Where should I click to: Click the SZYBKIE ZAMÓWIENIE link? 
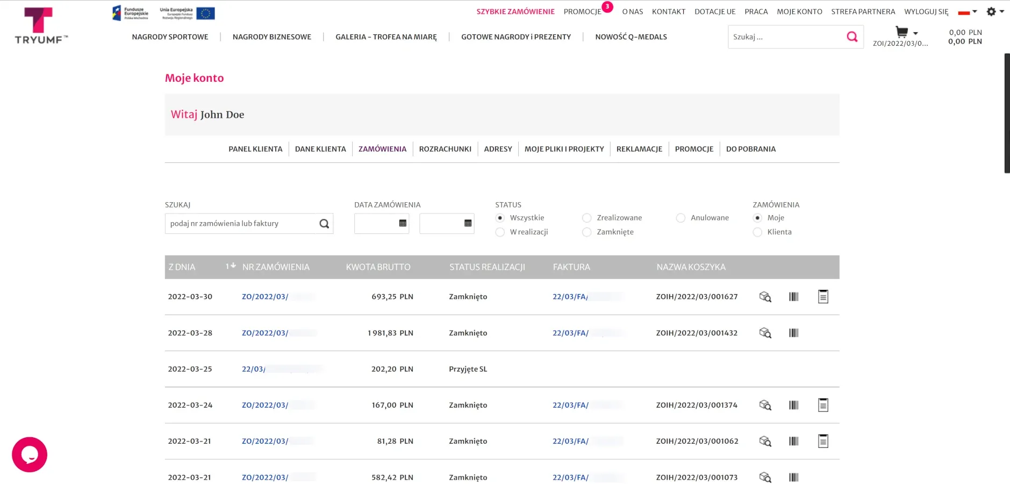(515, 12)
